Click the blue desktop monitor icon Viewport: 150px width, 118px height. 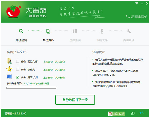coord(9,77)
